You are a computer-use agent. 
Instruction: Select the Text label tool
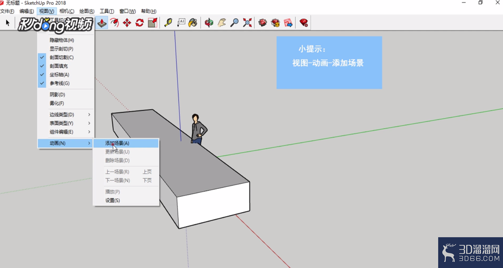point(181,23)
